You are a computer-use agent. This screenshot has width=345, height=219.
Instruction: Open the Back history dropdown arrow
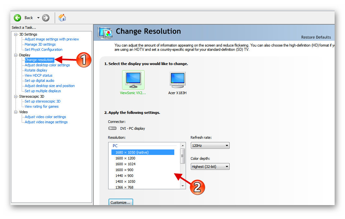tap(38, 18)
